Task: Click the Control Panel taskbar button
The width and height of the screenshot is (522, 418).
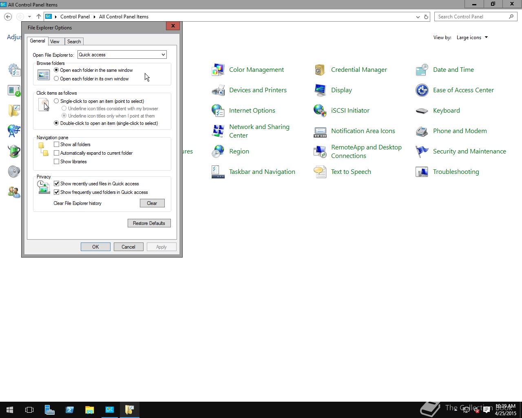Action: tap(110, 410)
